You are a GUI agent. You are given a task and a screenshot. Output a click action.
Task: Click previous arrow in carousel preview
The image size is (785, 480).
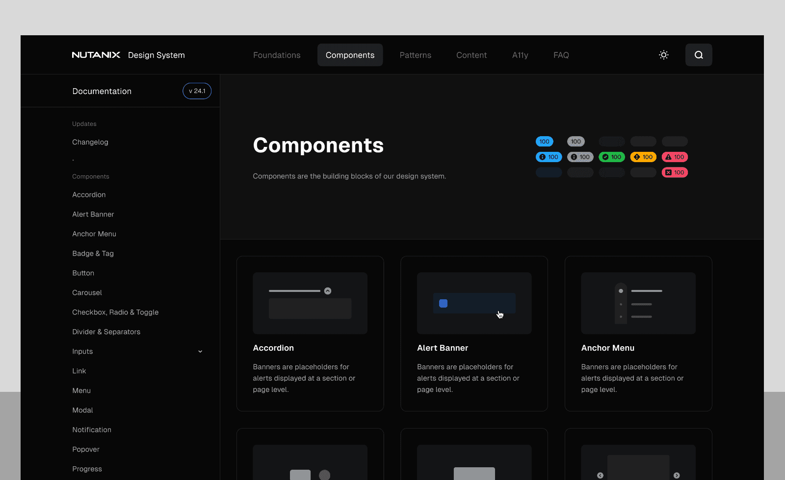click(600, 476)
